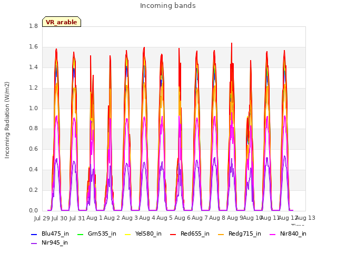This screenshot has height=253, width=337.
Task: Toggle the Redg715_in legend entry
Action: [x=240, y=233]
